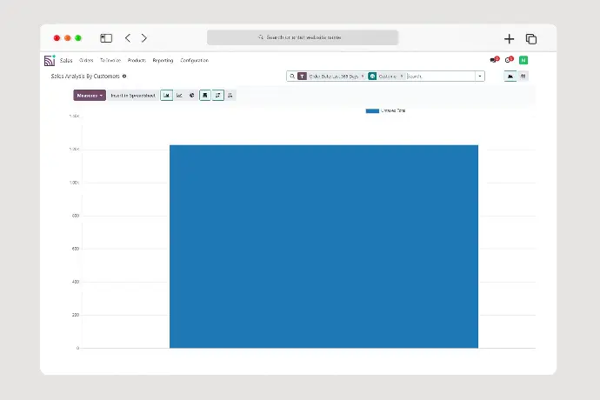Switch to bar chart mode
This screenshot has width=600, height=400.
pos(166,96)
